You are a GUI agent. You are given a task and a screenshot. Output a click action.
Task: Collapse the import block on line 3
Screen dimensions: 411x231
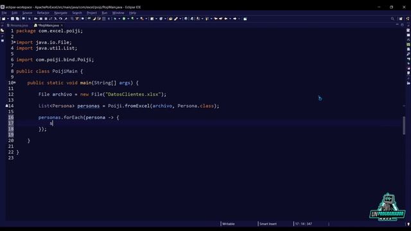click(x=15, y=42)
